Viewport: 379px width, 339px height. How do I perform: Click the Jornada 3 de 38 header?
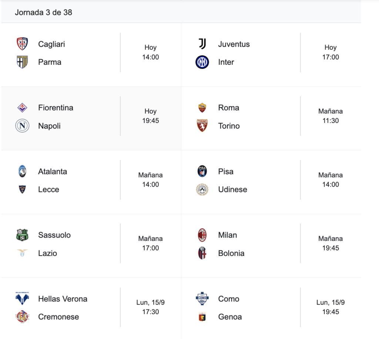[x=43, y=12]
